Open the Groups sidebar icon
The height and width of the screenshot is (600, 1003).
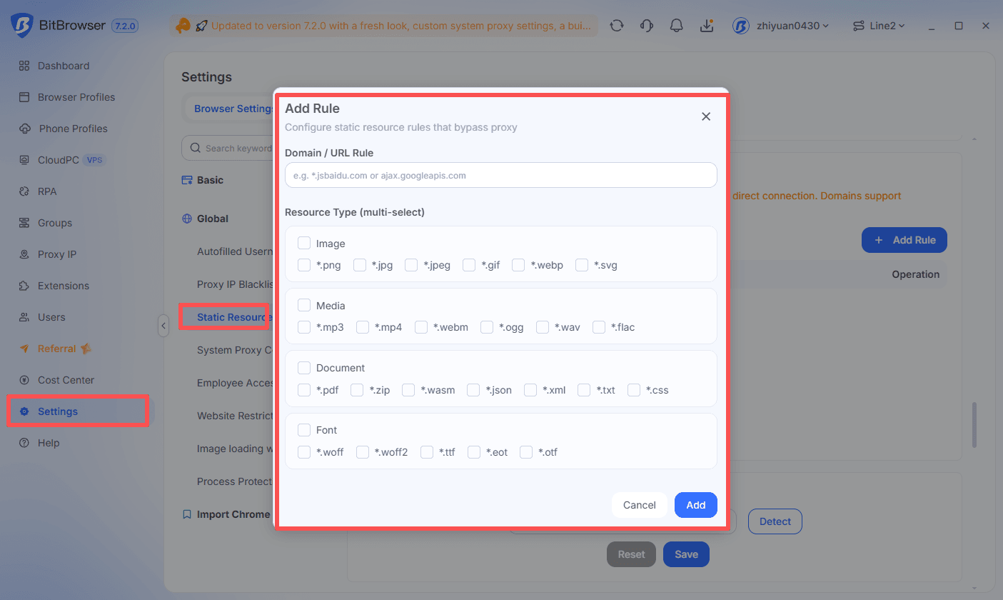24,223
